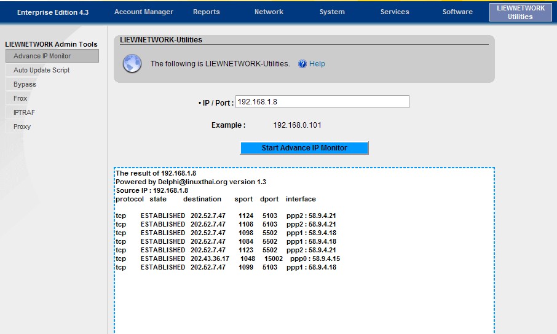Click destination 202.43.36.17 in results
Image resolution: width=557 pixels, height=334 pixels.
coord(210,258)
